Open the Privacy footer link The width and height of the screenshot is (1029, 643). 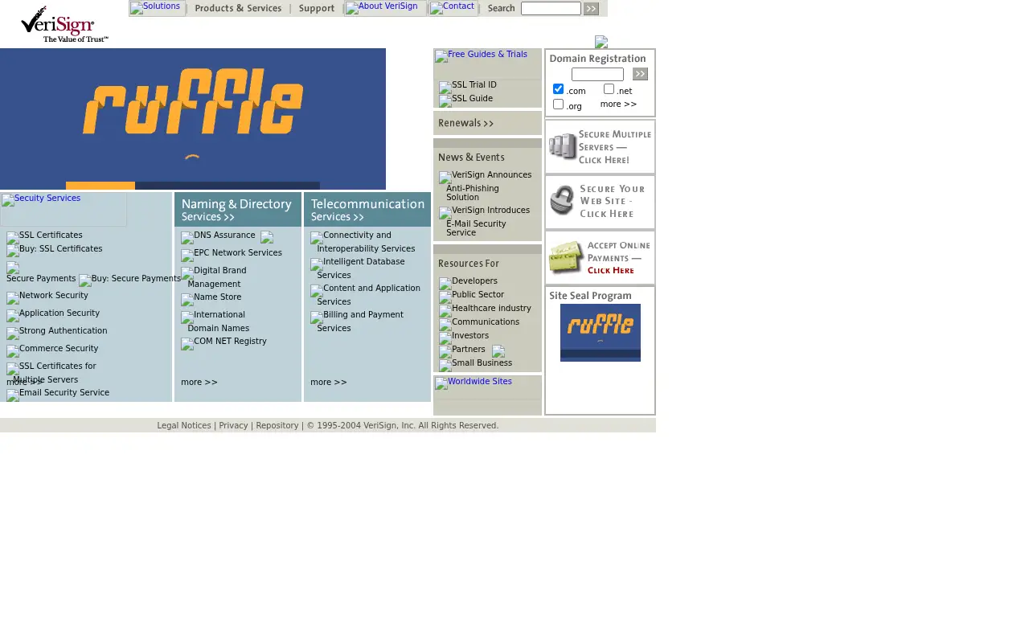point(234,426)
